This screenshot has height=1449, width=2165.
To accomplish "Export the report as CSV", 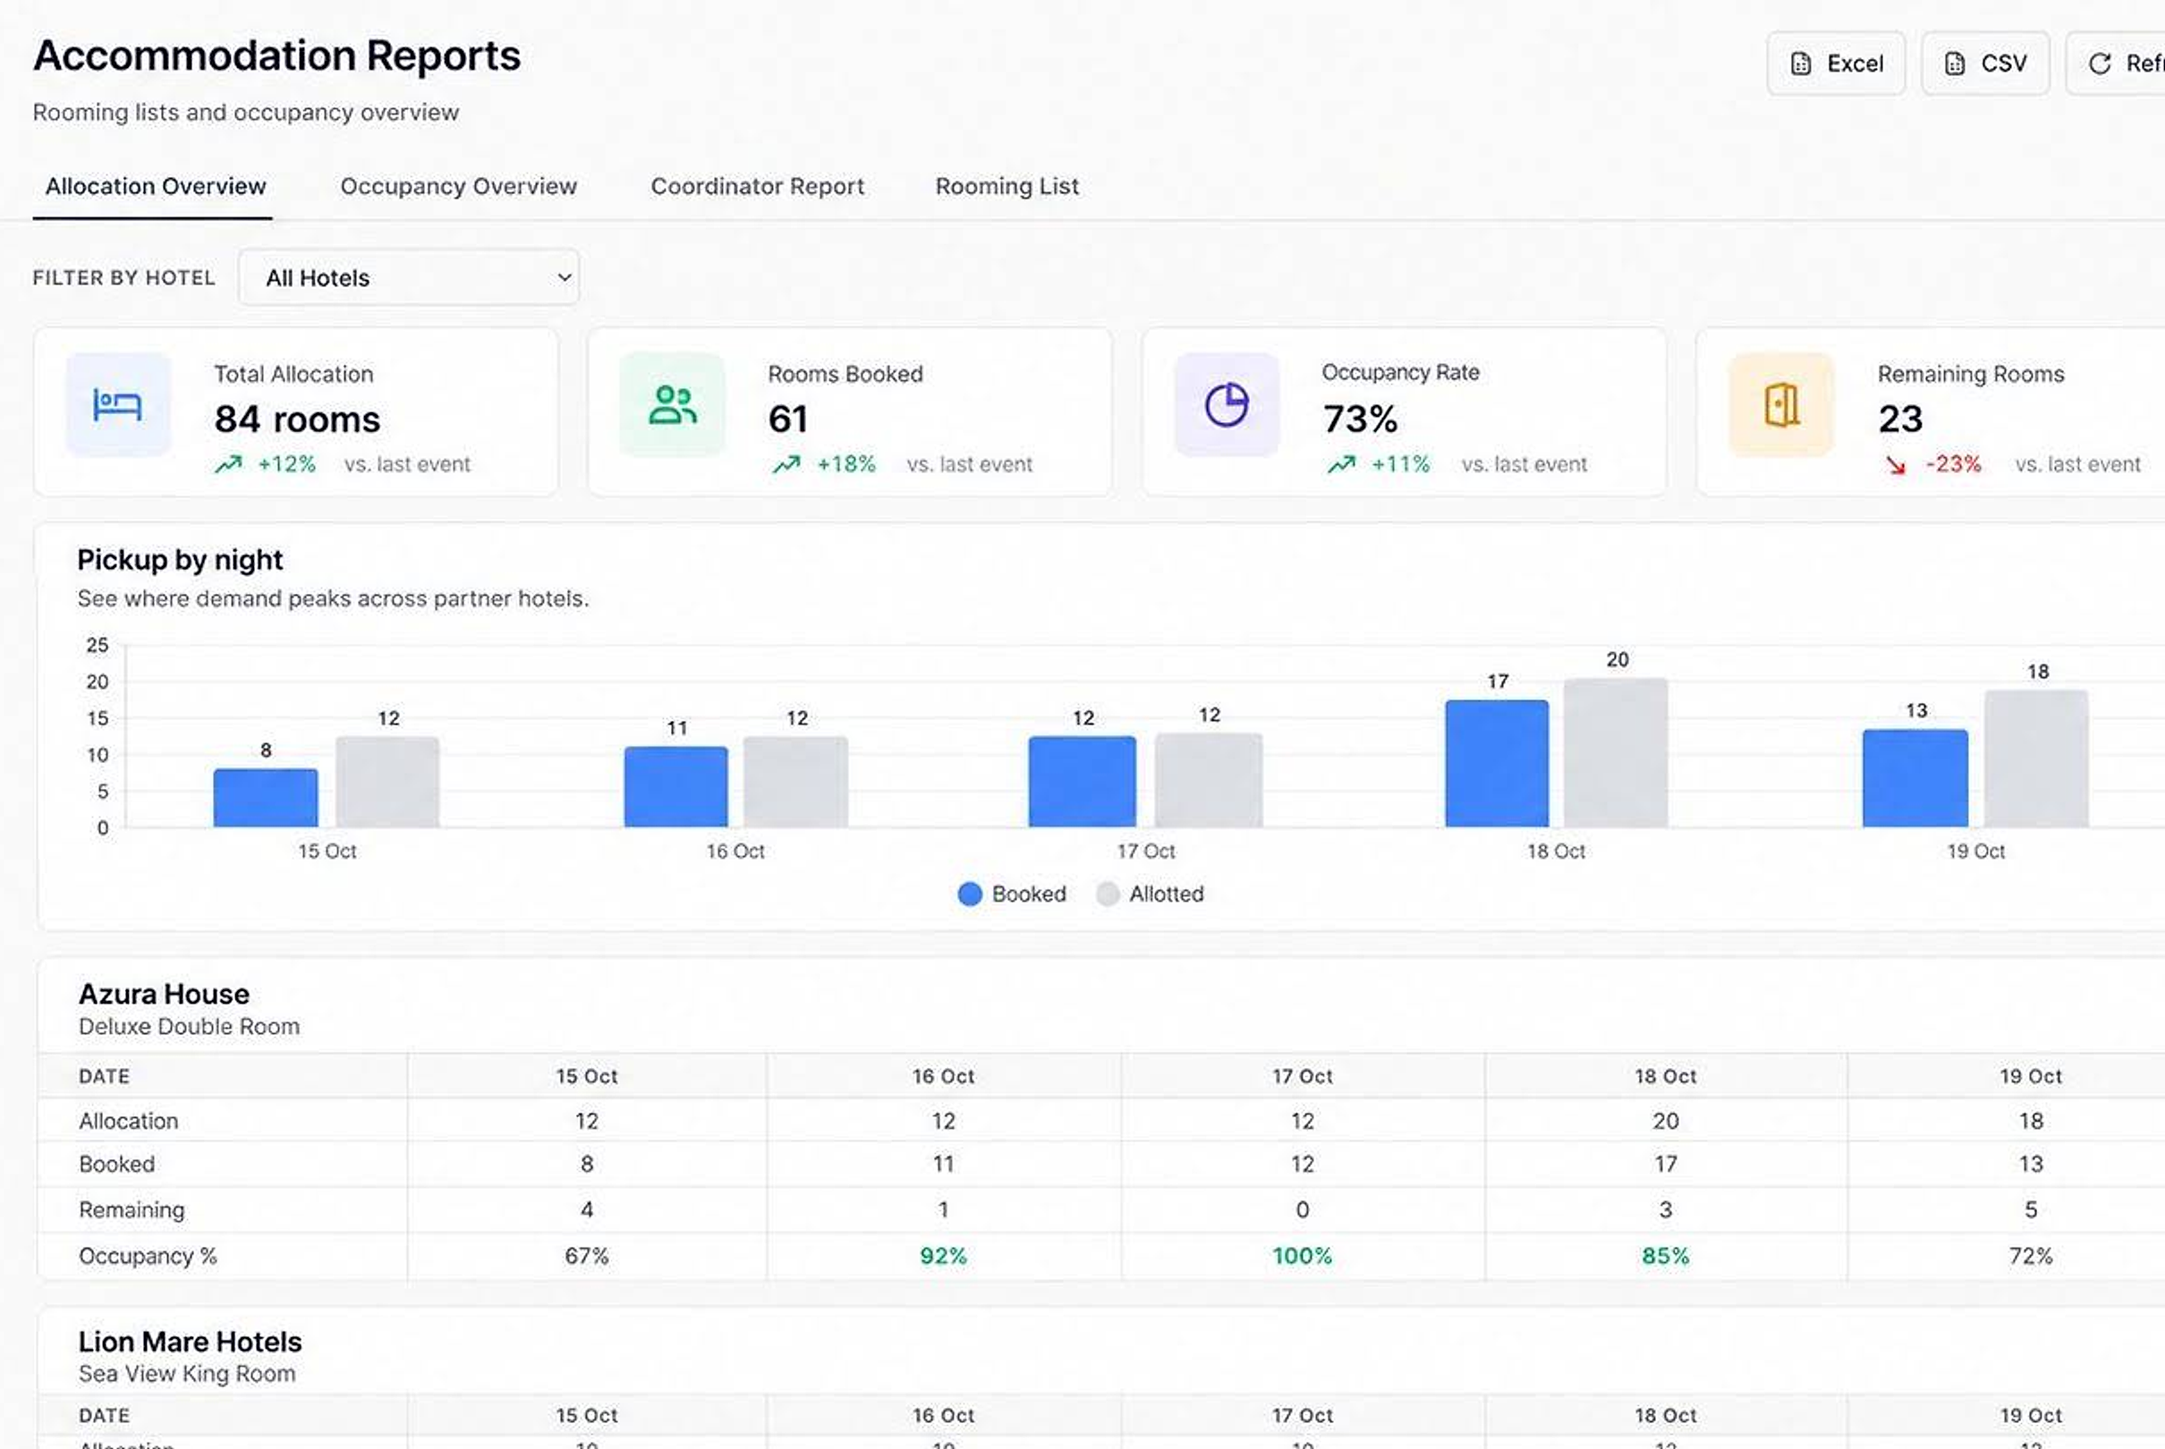I will [x=1986, y=64].
